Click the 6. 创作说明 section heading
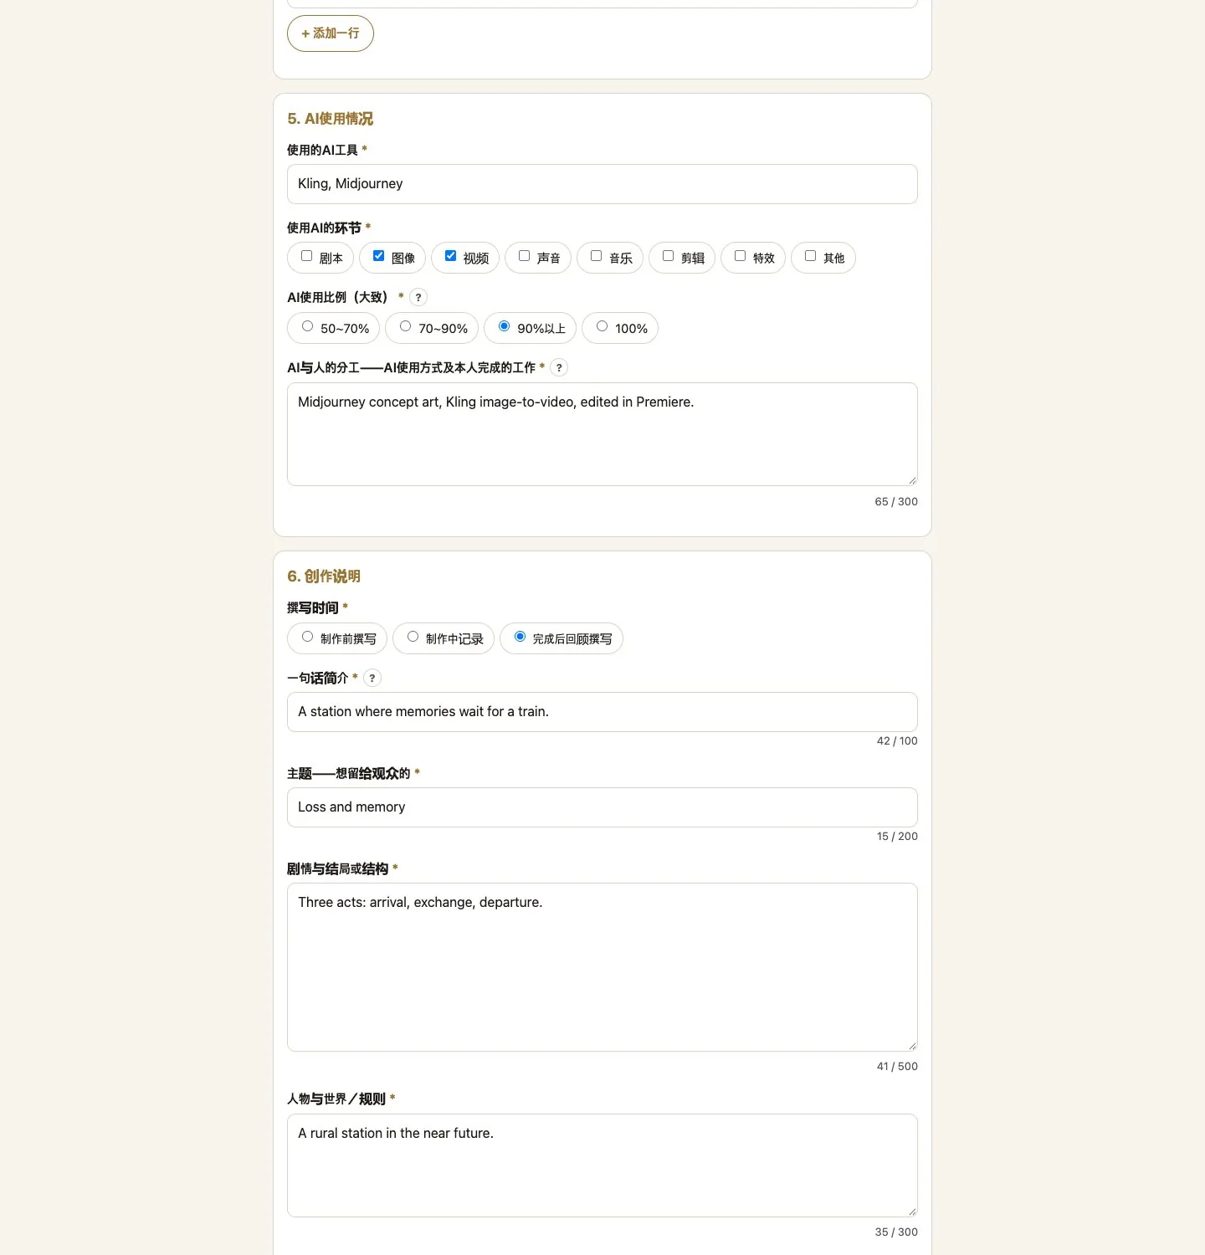Image resolution: width=1205 pixels, height=1255 pixels. (x=324, y=576)
